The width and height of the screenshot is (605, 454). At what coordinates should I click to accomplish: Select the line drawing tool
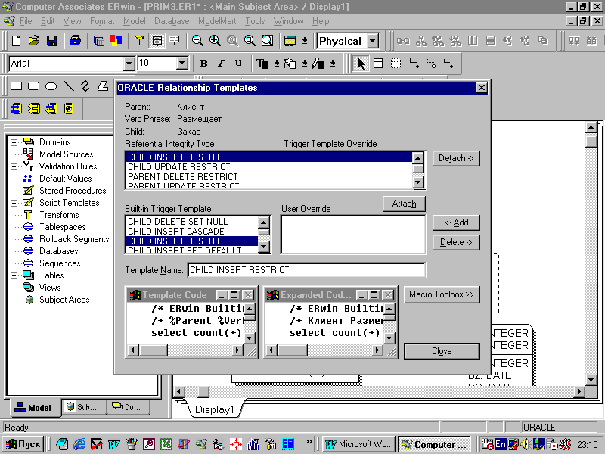[69, 86]
